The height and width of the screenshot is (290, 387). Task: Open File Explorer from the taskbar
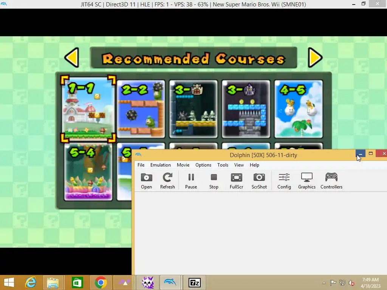tap(53, 282)
